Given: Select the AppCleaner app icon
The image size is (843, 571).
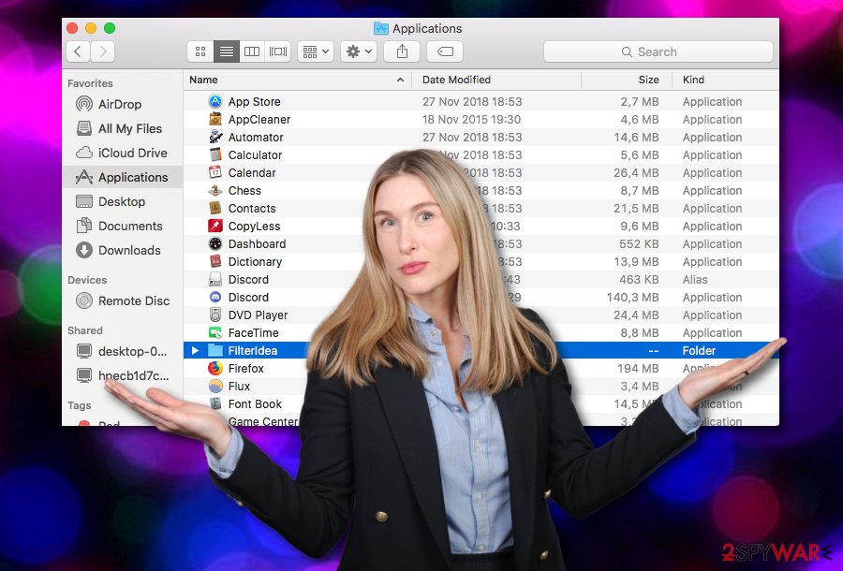Looking at the screenshot, I should 215,119.
